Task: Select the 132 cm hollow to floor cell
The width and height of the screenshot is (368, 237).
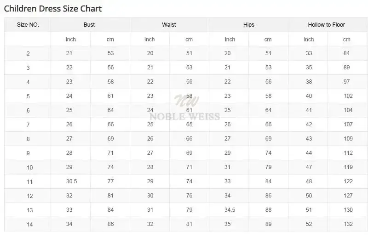Action: [348, 224]
